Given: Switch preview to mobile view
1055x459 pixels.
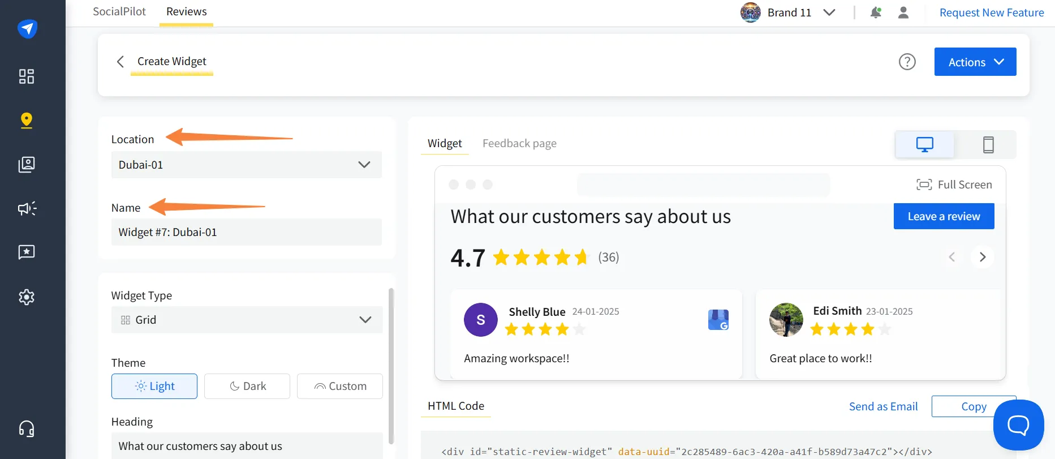Looking at the screenshot, I should tap(989, 144).
